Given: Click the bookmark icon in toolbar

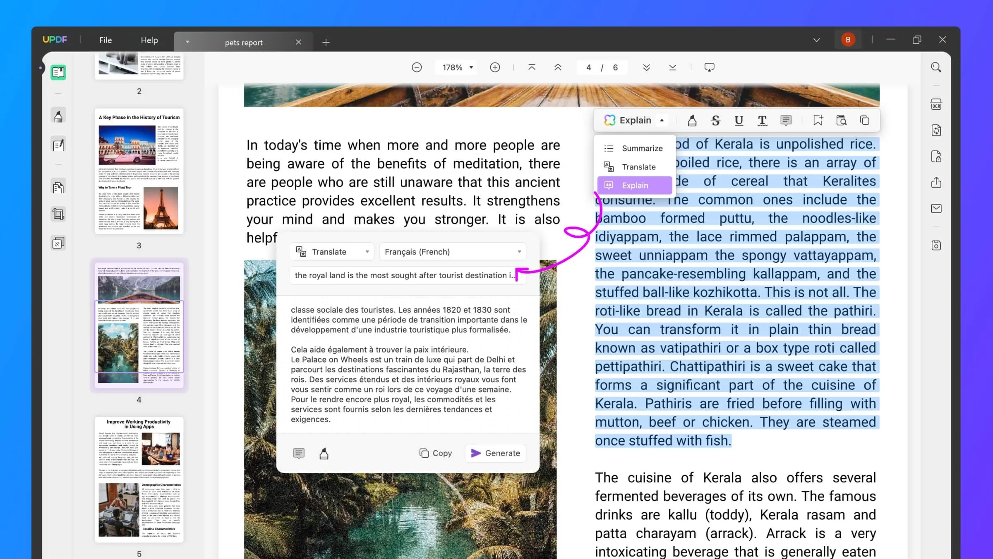Looking at the screenshot, I should point(818,119).
